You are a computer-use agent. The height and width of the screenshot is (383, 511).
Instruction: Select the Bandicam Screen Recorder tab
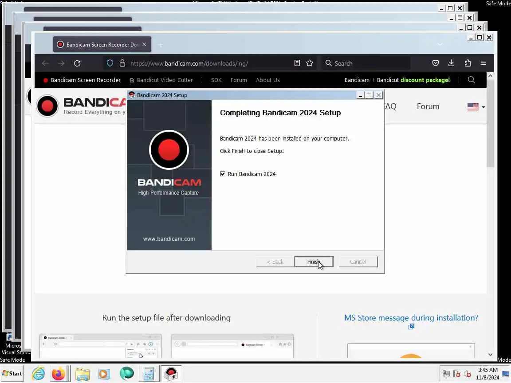click(102, 44)
